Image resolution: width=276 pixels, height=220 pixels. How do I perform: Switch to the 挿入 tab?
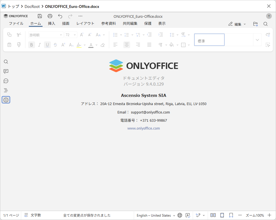click(52, 24)
